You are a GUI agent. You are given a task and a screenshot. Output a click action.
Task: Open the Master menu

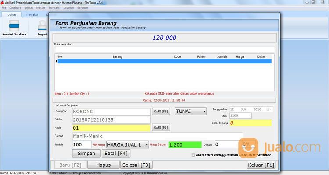(x=41, y=8)
